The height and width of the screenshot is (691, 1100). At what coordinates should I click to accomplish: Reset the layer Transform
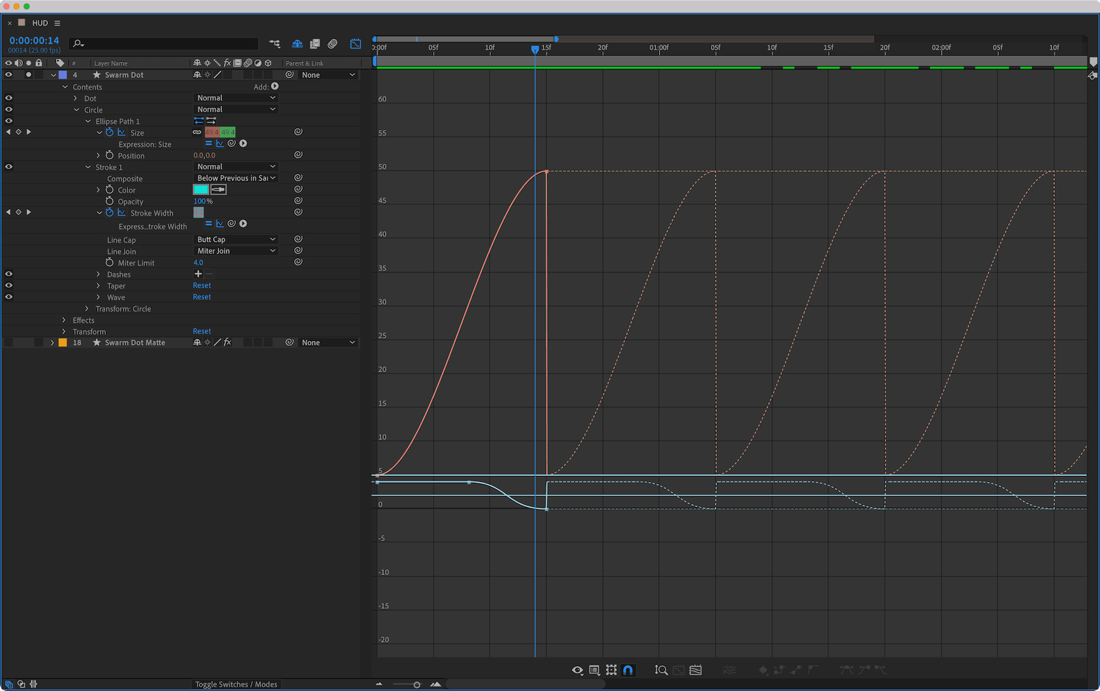(x=202, y=332)
